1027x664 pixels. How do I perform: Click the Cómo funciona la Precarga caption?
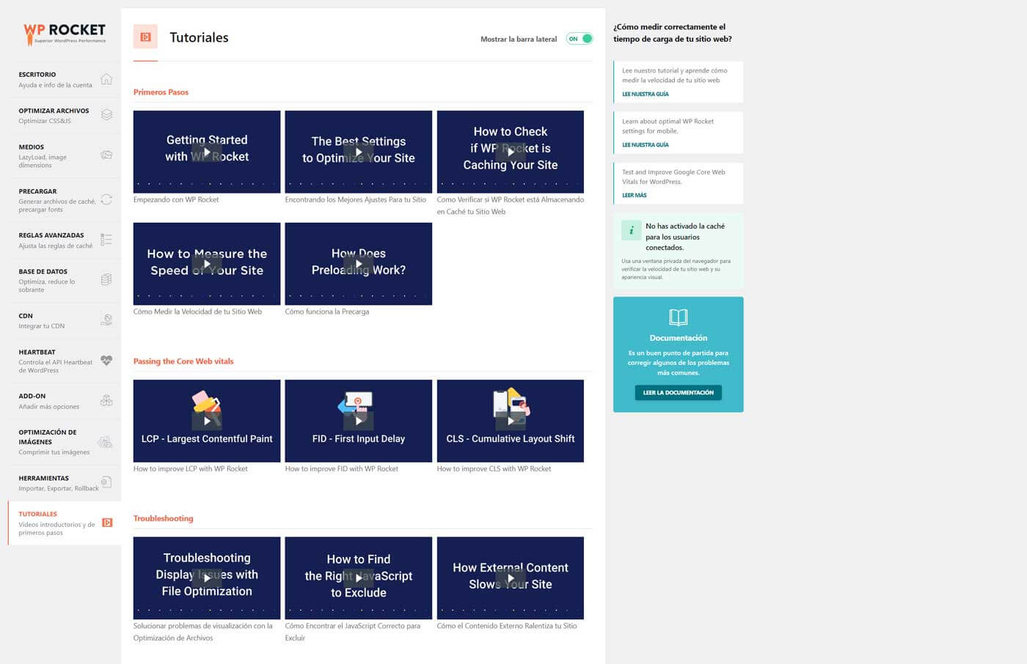click(327, 311)
